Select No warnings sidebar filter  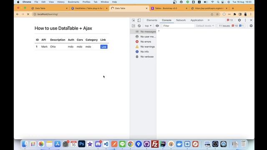pyautogui.click(x=143, y=47)
